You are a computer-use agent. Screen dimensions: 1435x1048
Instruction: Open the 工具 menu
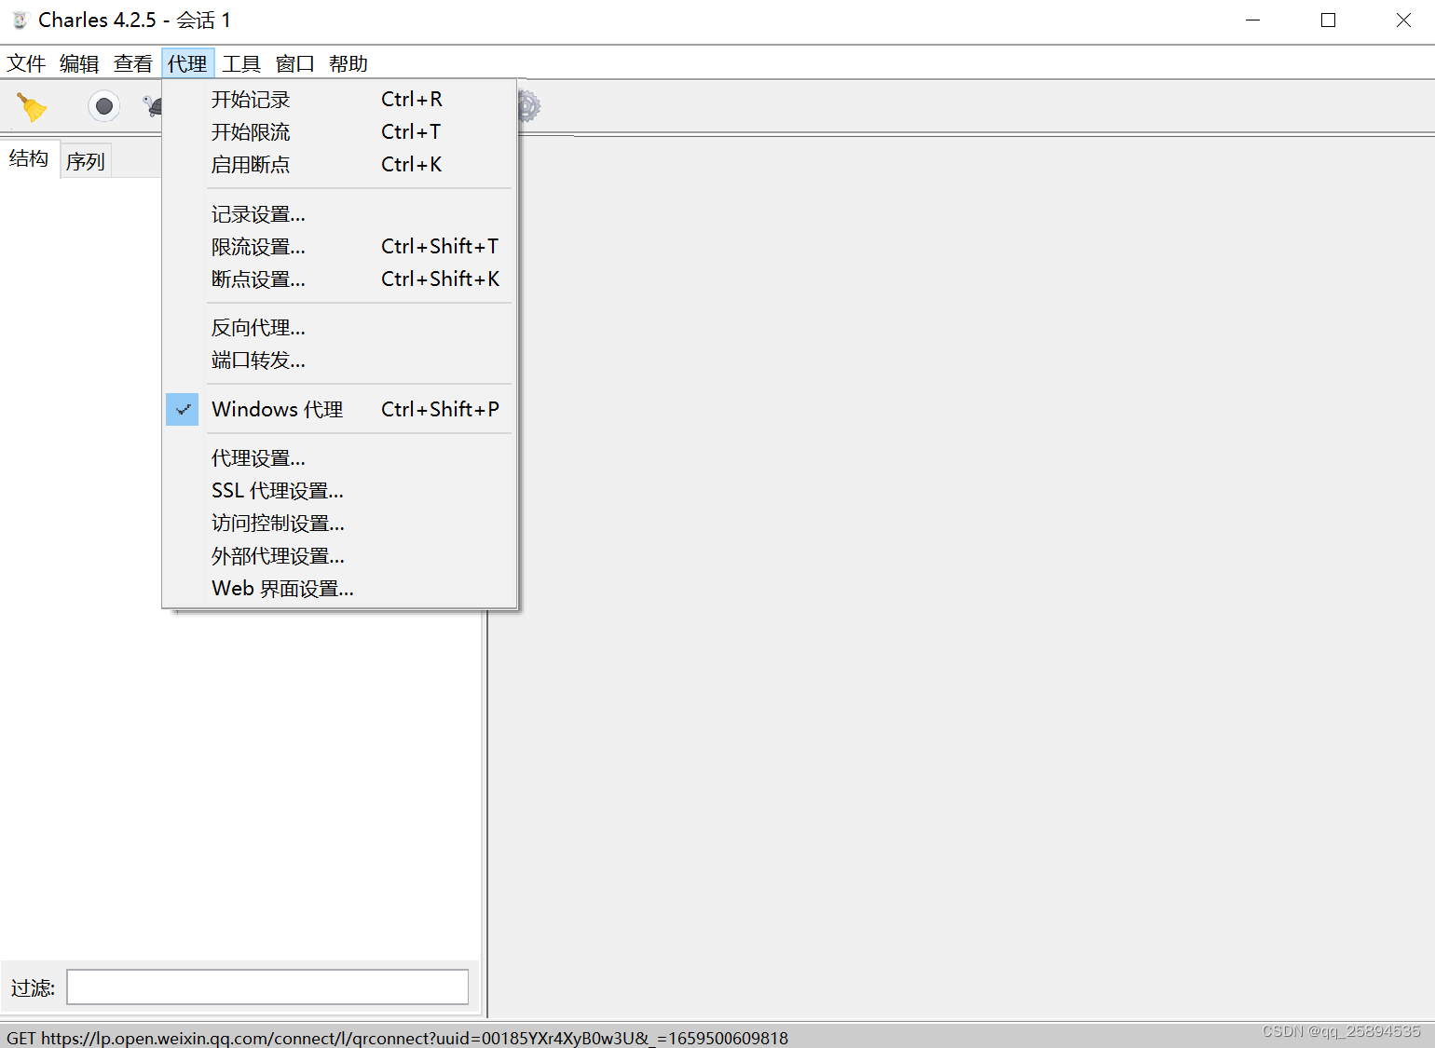pyautogui.click(x=241, y=63)
